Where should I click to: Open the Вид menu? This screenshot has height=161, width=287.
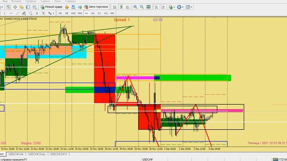point(5,1)
